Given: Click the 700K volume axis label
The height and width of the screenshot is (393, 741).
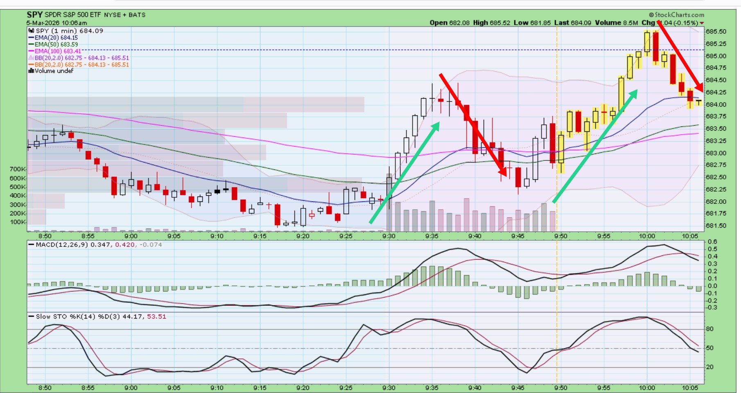Looking at the screenshot, I should [x=18, y=169].
